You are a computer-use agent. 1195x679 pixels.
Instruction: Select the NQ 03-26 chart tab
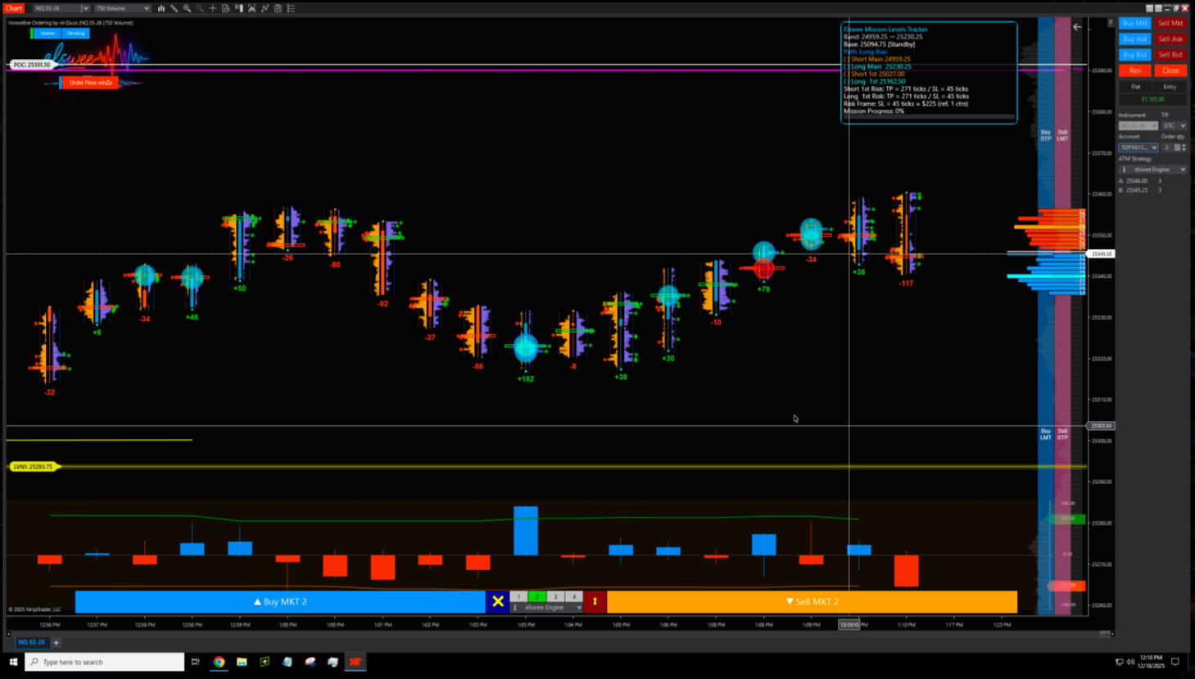pos(31,642)
